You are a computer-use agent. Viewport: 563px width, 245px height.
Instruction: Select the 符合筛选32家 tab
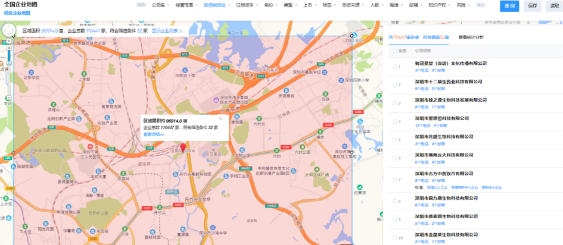point(435,37)
